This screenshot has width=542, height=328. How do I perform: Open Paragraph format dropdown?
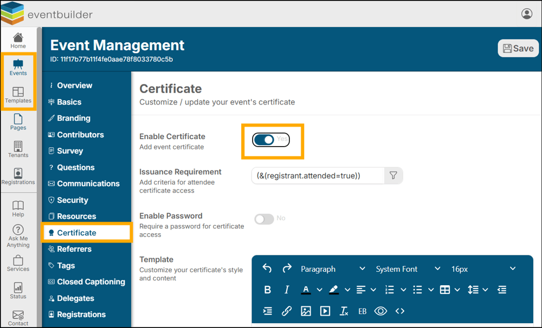pyautogui.click(x=333, y=269)
